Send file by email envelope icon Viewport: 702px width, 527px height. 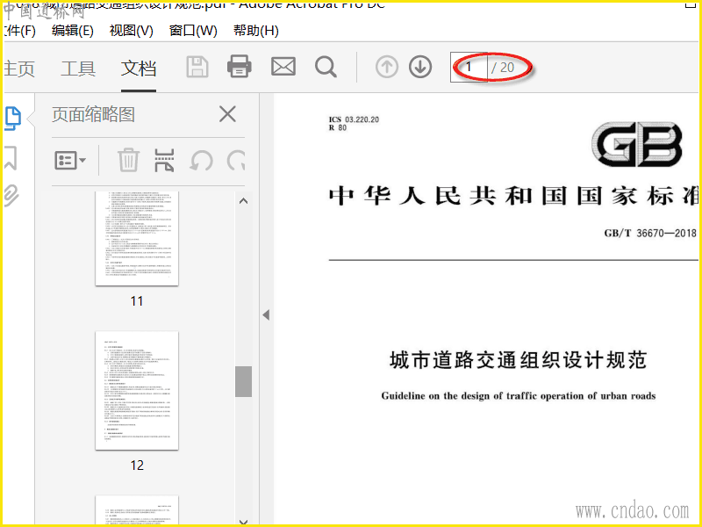click(283, 67)
